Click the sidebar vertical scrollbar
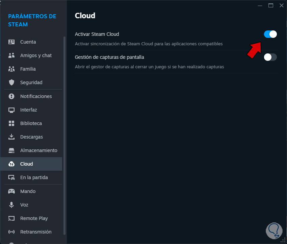Screen dimensions: 287x244 (x=64, y=135)
